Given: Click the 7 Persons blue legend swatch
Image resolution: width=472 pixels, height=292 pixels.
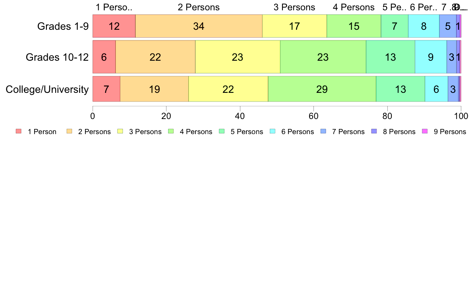Looking at the screenshot, I should coord(323,131).
